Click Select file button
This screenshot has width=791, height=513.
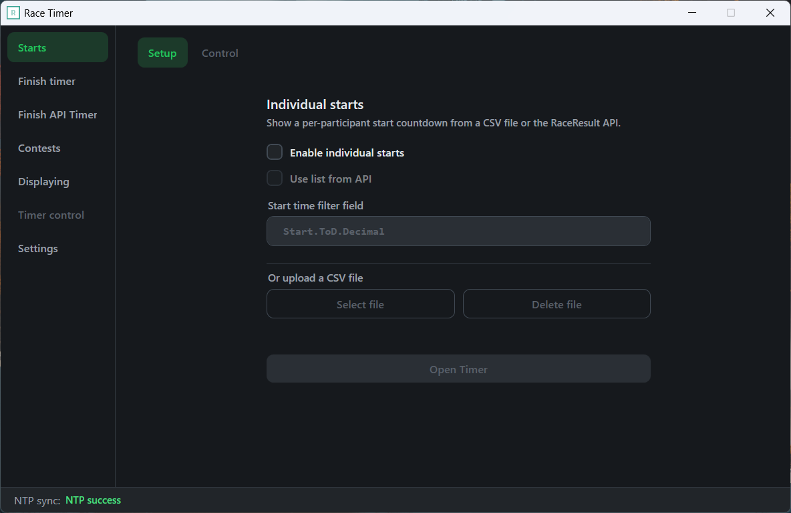point(360,304)
